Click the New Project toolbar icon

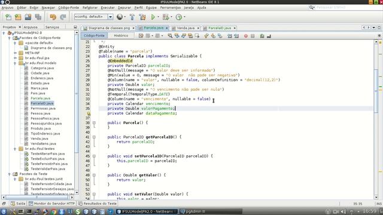(x=18, y=17)
